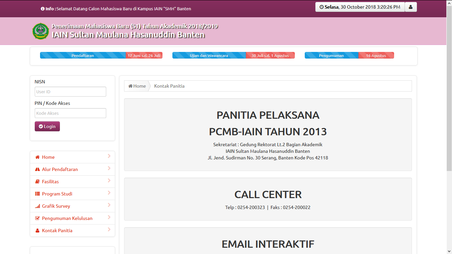Image resolution: width=452 pixels, height=254 pixels.
Task: Open Program Studi from sidebar menu
Action: click(x=57, y=194)
